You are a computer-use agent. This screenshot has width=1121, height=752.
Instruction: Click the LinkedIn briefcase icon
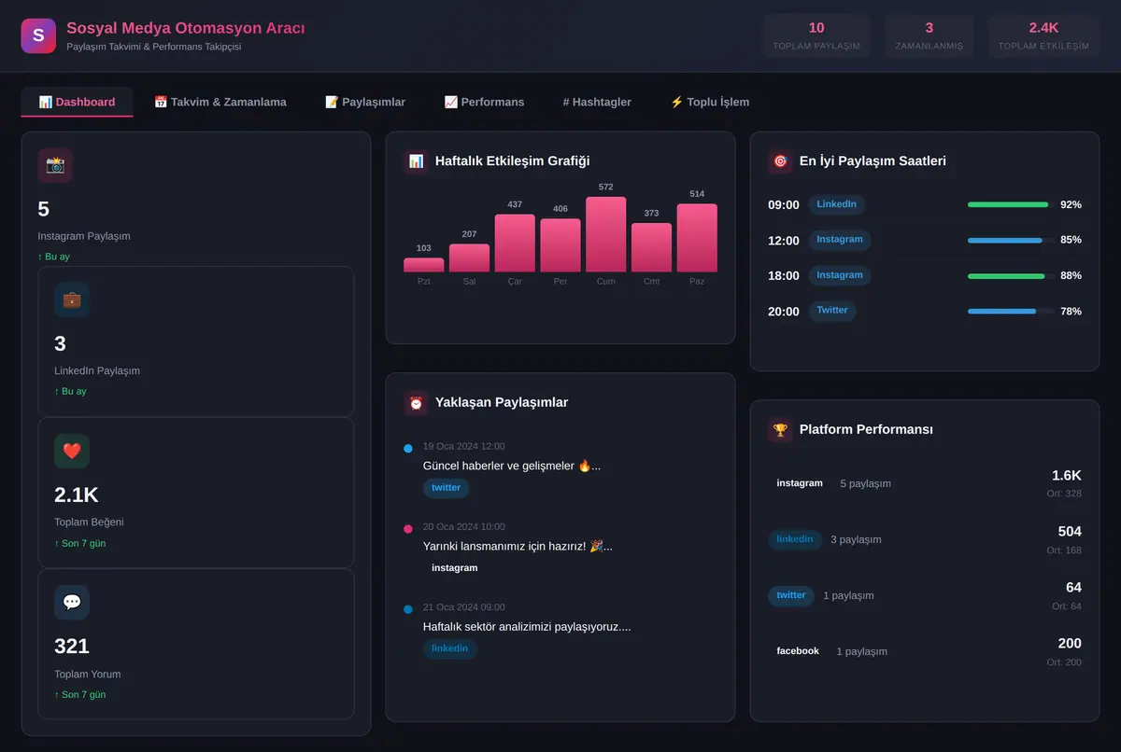point(72,299)
